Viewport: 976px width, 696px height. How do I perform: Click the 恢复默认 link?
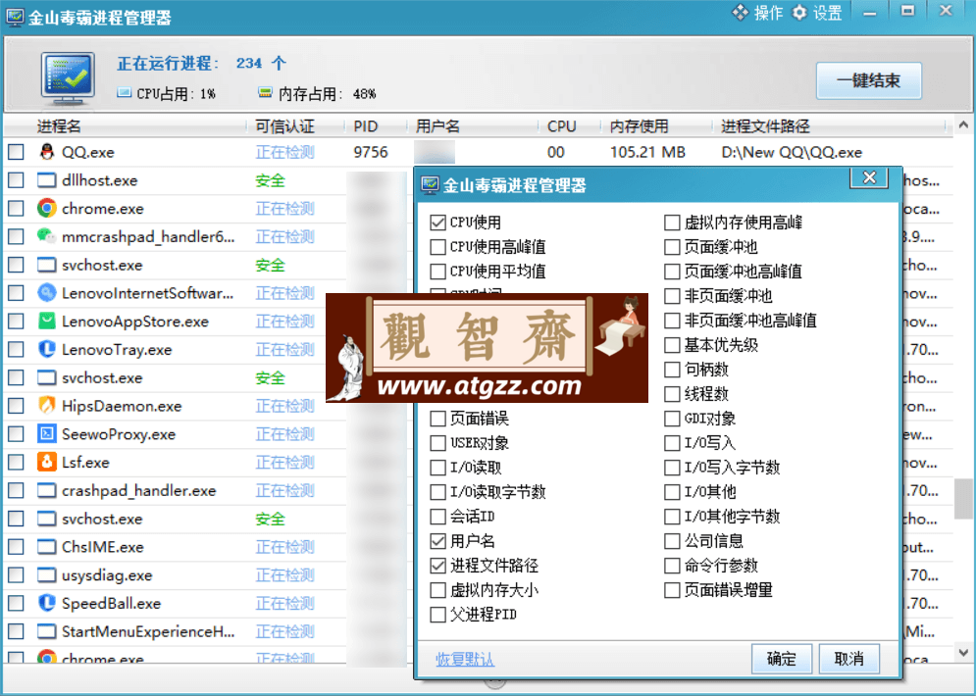coord(464,660)
